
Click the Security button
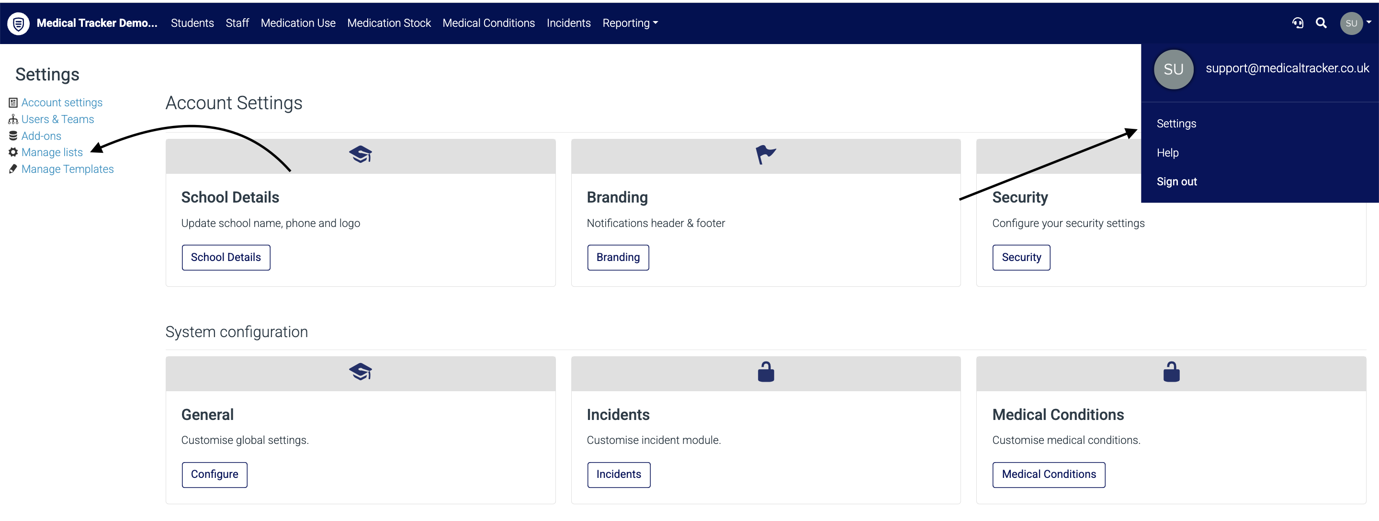pos(1021,258)
